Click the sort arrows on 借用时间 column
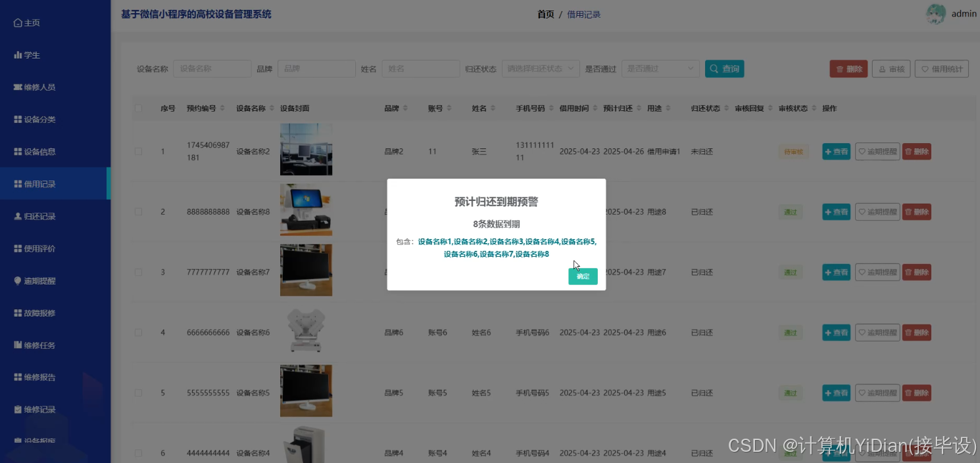 [596, 108]
